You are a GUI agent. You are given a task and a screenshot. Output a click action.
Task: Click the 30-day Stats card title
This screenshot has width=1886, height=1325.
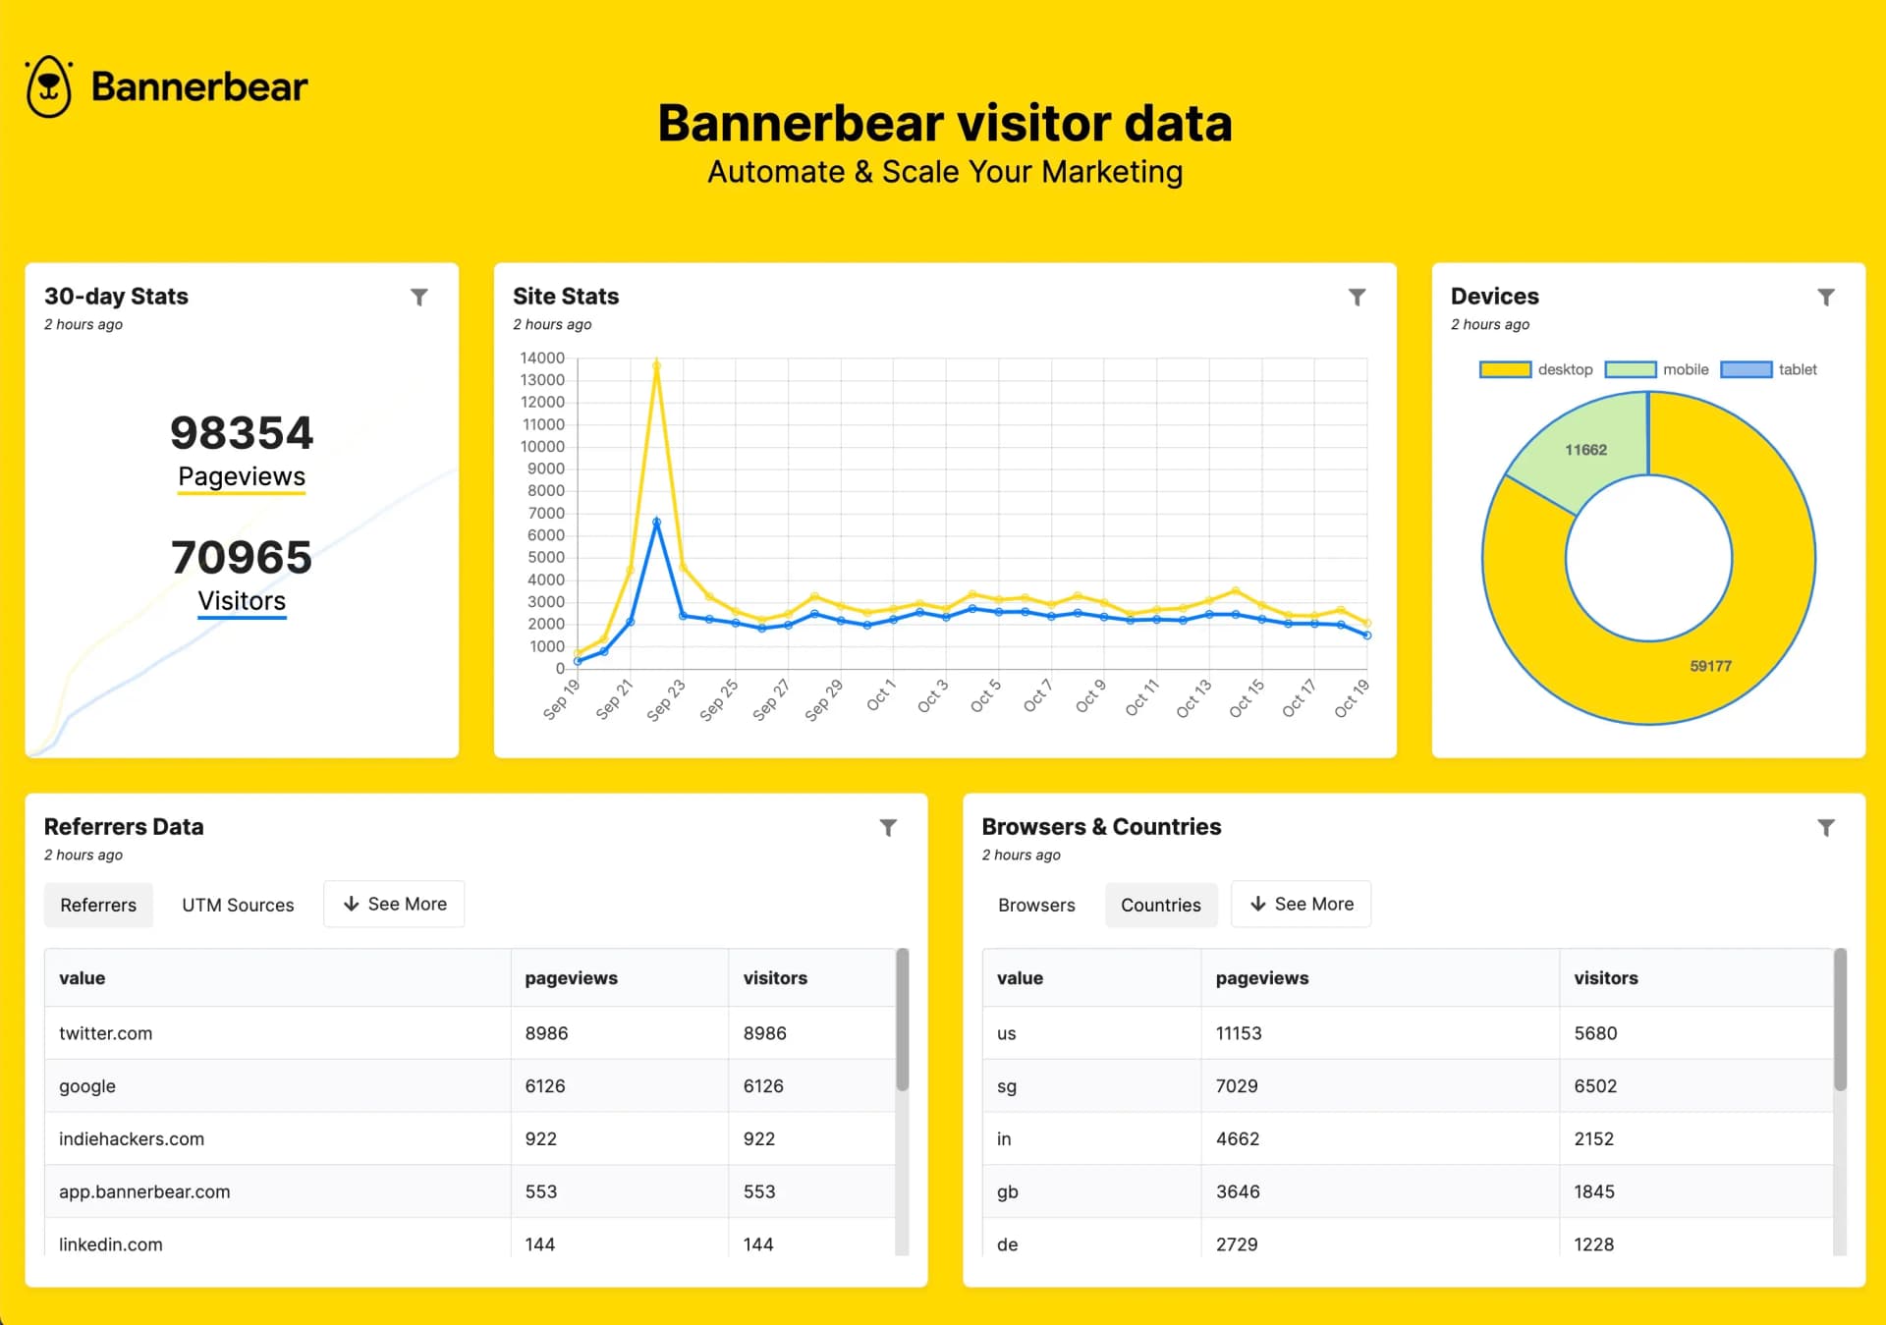[116, 297]
